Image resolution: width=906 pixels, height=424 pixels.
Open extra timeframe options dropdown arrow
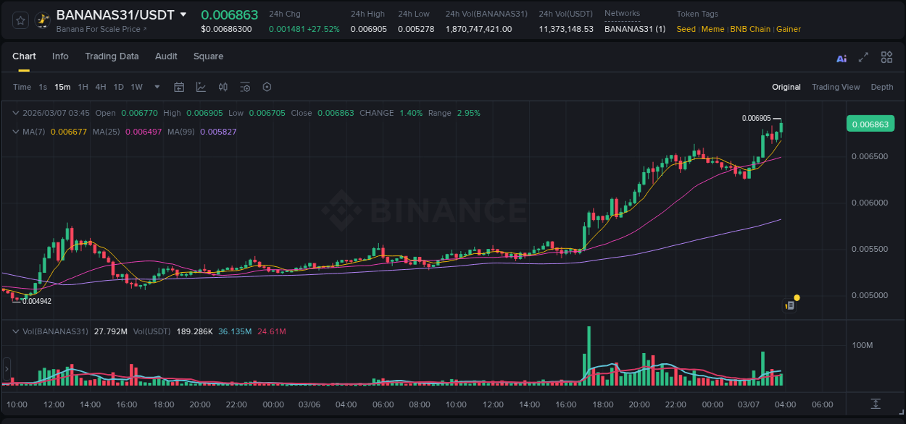[x=156, y=87]
